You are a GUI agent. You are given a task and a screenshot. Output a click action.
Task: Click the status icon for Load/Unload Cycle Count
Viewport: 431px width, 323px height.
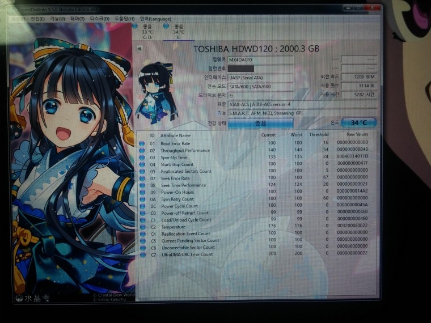[143, 220]
